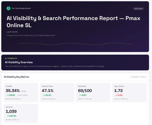Open the Visibility 35.34% metric card
The width and height of the screenshot is (152, 125).
(21, 92)
